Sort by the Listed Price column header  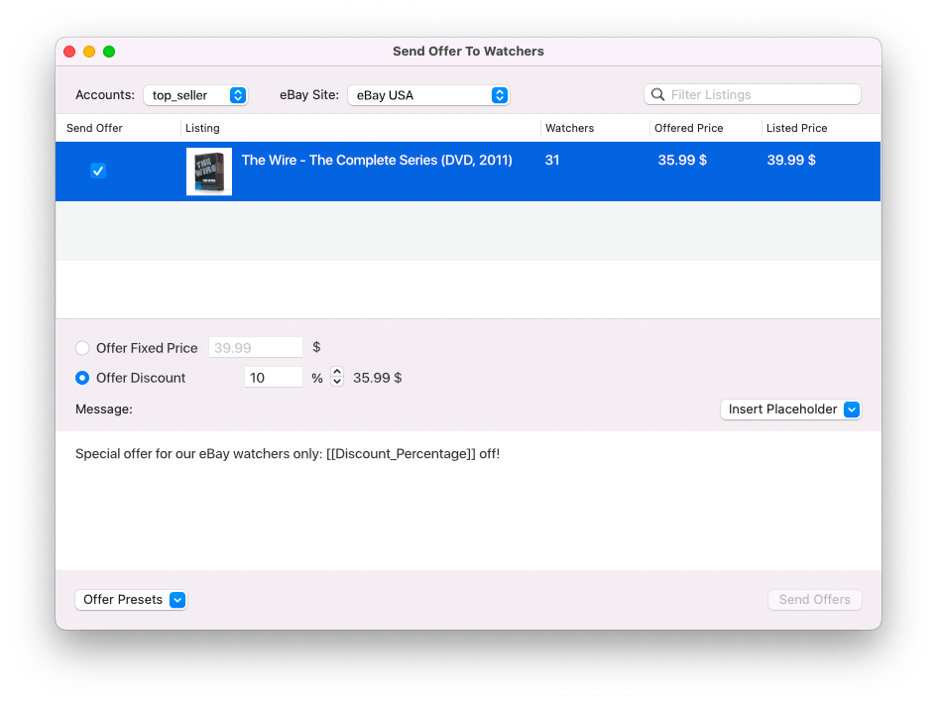point(797,128)
